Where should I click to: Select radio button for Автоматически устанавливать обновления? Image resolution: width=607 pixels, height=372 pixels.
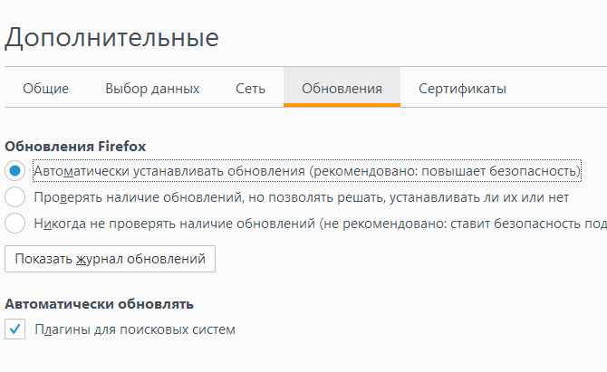tap(15, 170)
